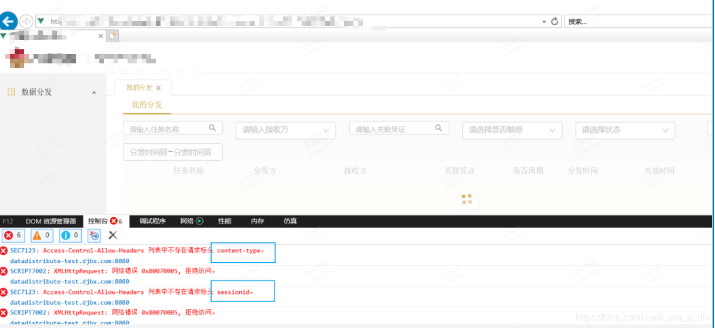The width and height of the screenshot is (715, 328).
Task: Click the 请输入关联凭证 input field
Action: click(399, 129)
